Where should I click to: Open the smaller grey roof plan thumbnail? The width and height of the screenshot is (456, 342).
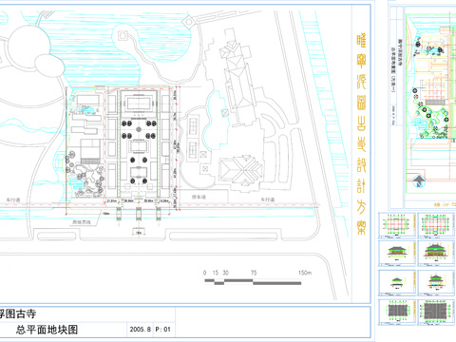397,312
